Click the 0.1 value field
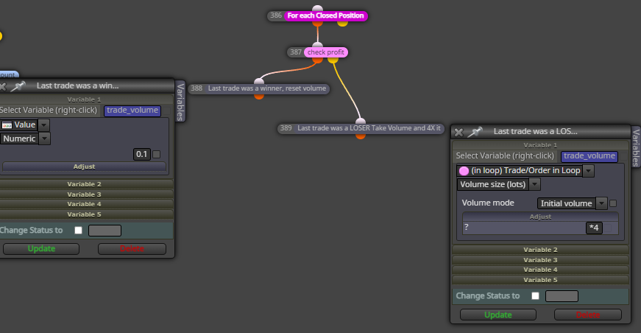Image resolution: width=641 pixels, height=333 pixels. click(142, 154)
